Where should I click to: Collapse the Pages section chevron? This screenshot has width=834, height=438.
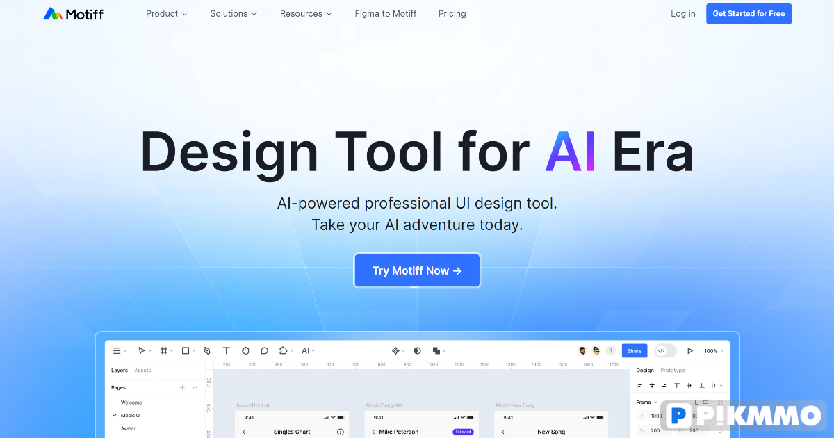pyautogui.click(x=195, y=387)
